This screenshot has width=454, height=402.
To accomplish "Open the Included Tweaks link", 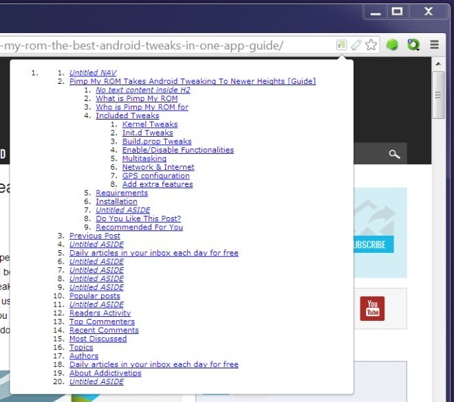I will tap(127, 115).
